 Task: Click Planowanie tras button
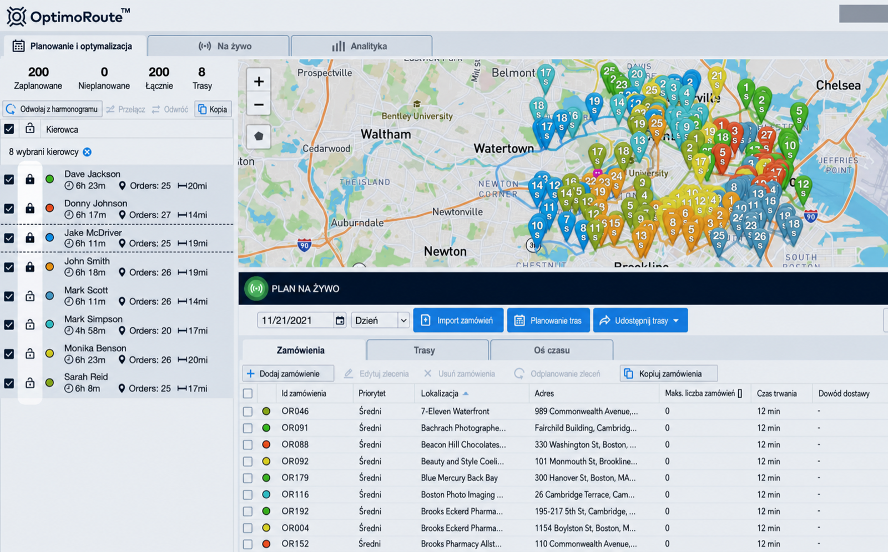click(548, 321)
